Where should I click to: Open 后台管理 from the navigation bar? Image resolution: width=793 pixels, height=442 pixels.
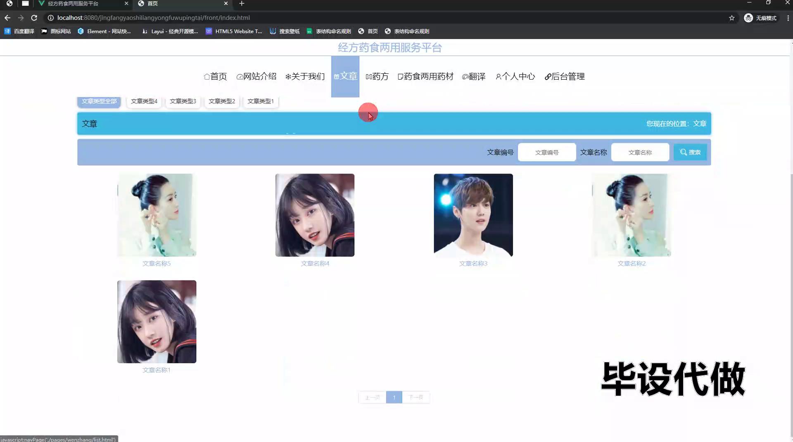[564, 76]
